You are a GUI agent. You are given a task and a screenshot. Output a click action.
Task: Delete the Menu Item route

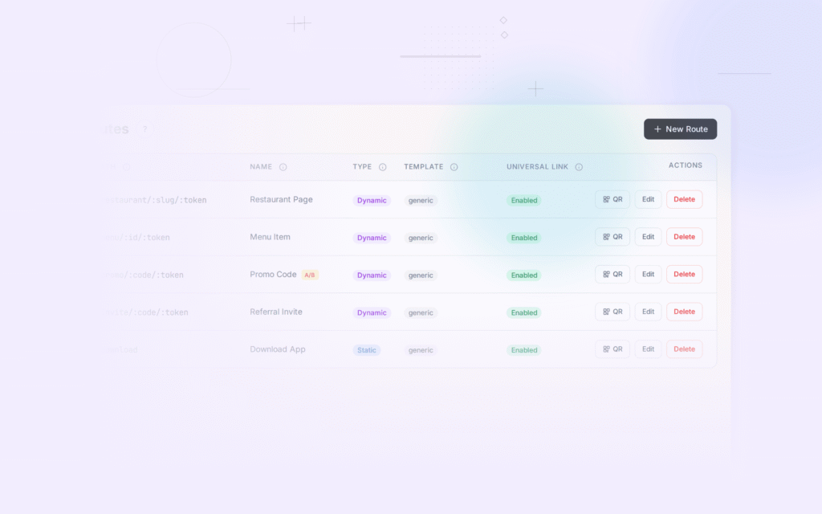tap(684, 237)
